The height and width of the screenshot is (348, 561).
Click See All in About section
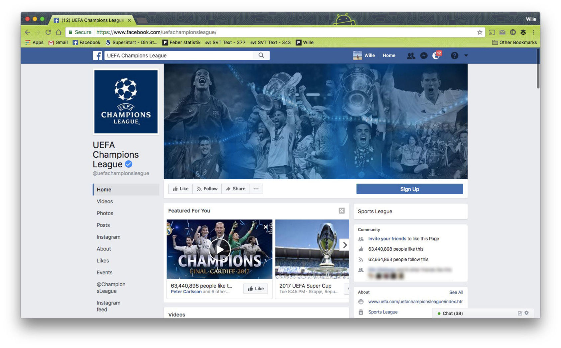[x=456, y=293]
